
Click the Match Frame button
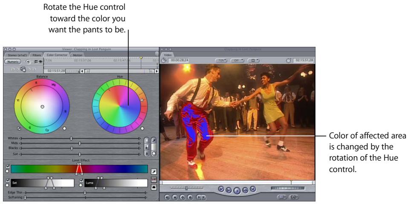pyautogui.click(x=167, y=198)
